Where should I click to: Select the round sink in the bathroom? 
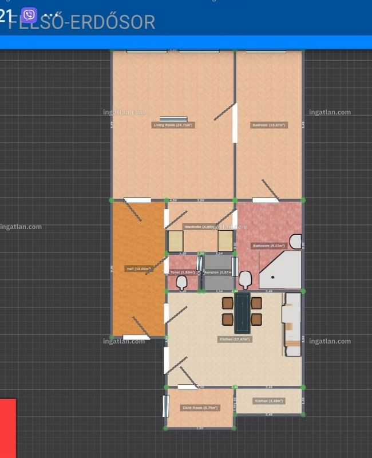[295, 242]
